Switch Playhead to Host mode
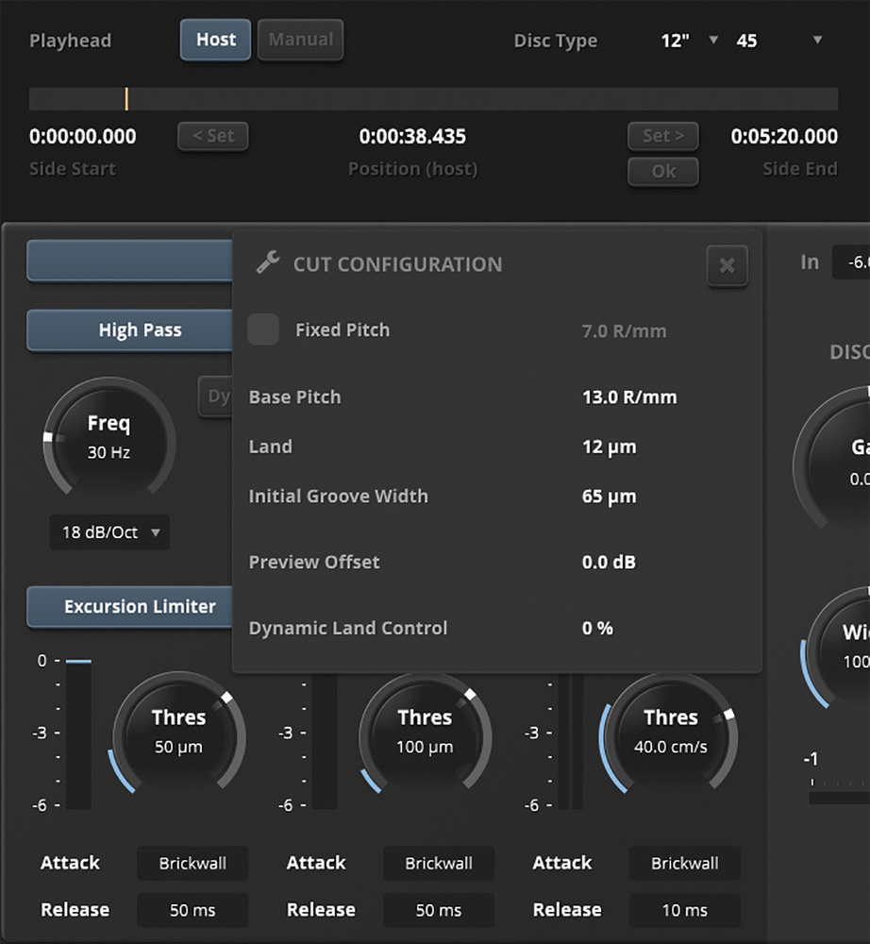870x944 pixels. (x=215, y=41)
